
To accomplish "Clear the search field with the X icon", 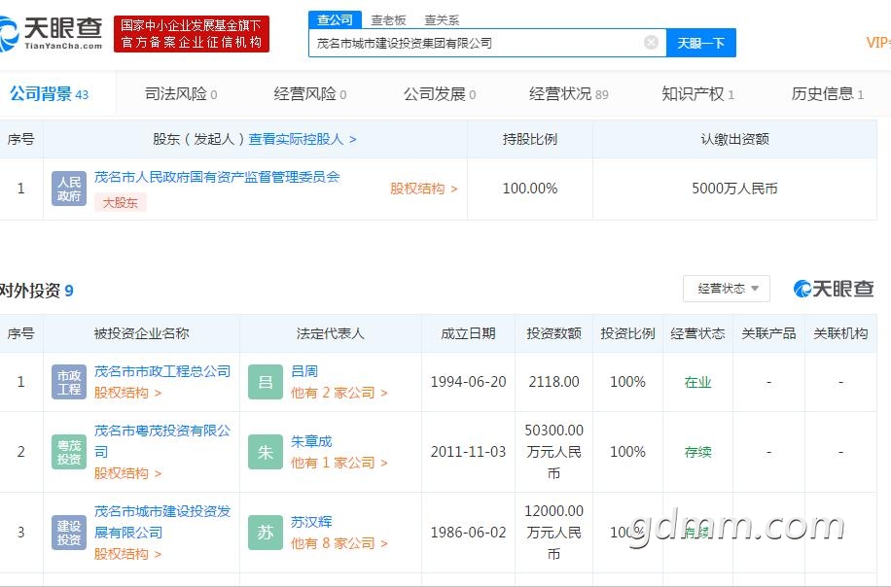I will tap(651, 43).
